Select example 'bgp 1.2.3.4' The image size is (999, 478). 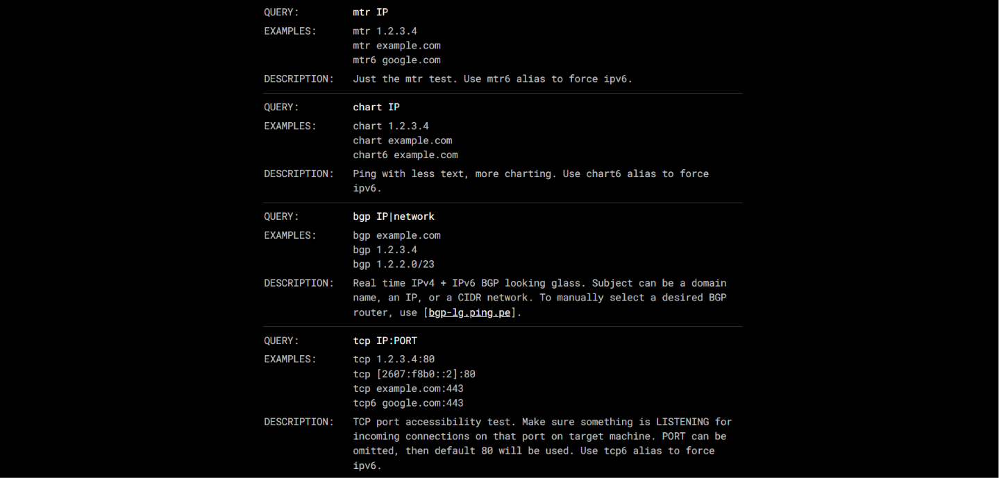coord(385,250)
